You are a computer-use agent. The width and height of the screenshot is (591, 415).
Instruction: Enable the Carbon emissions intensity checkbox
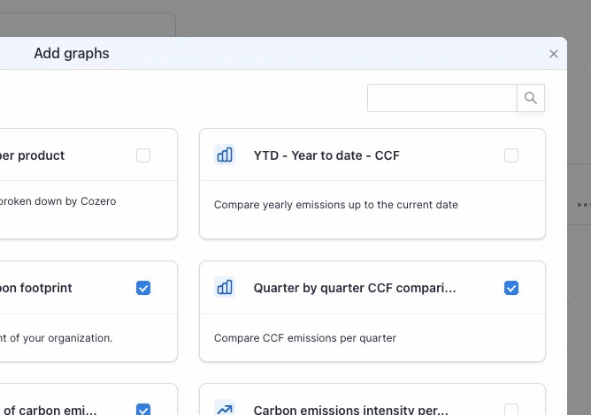pos(511,409)
